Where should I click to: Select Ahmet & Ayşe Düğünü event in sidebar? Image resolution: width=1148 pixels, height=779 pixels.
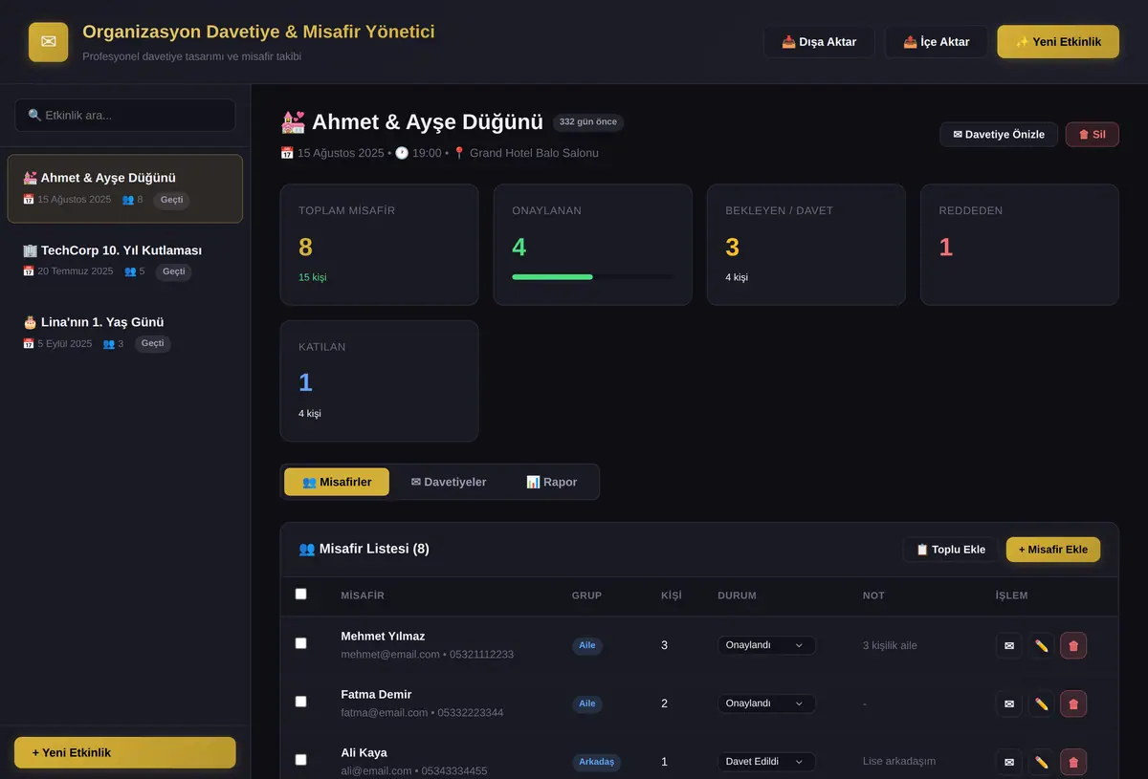[x=125, y=188]
